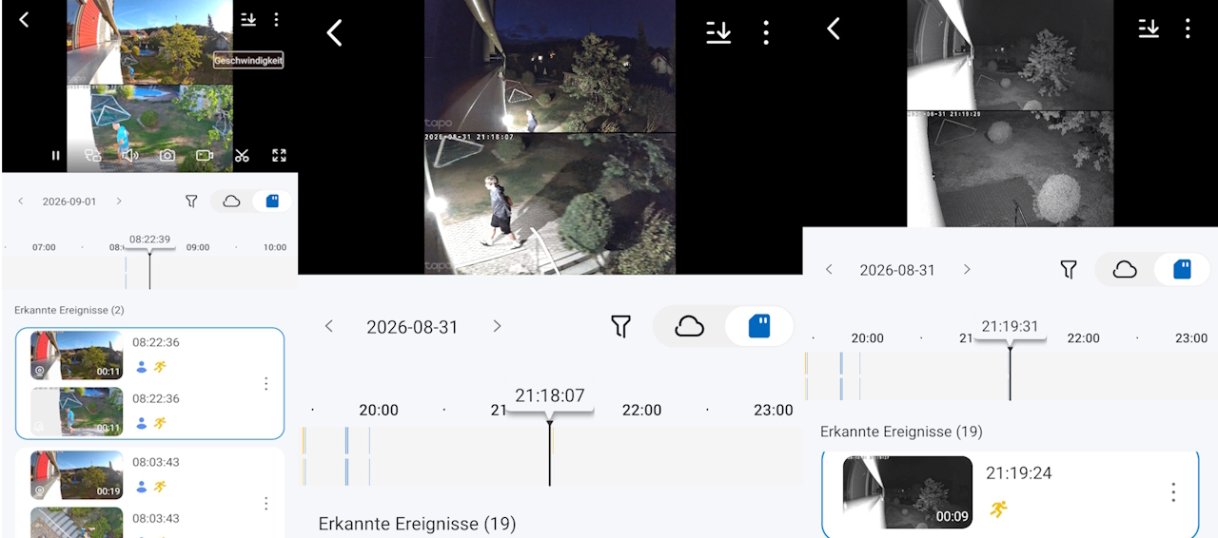1218x538 pixels.
Task: Pause the daytime video playback
Action: (x=55, y=155)
